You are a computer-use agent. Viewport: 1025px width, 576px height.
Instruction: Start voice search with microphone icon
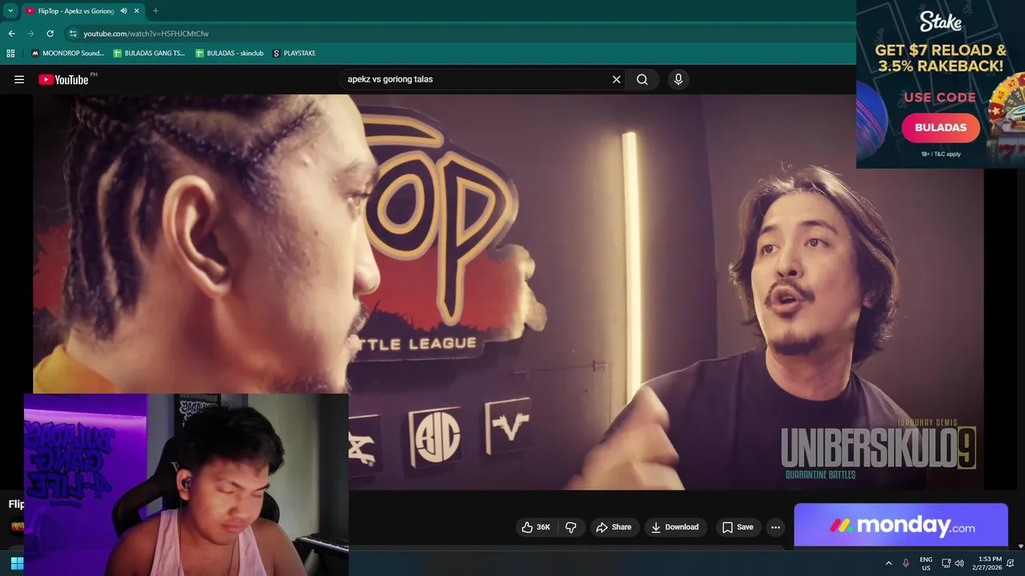tap(678, 79)
